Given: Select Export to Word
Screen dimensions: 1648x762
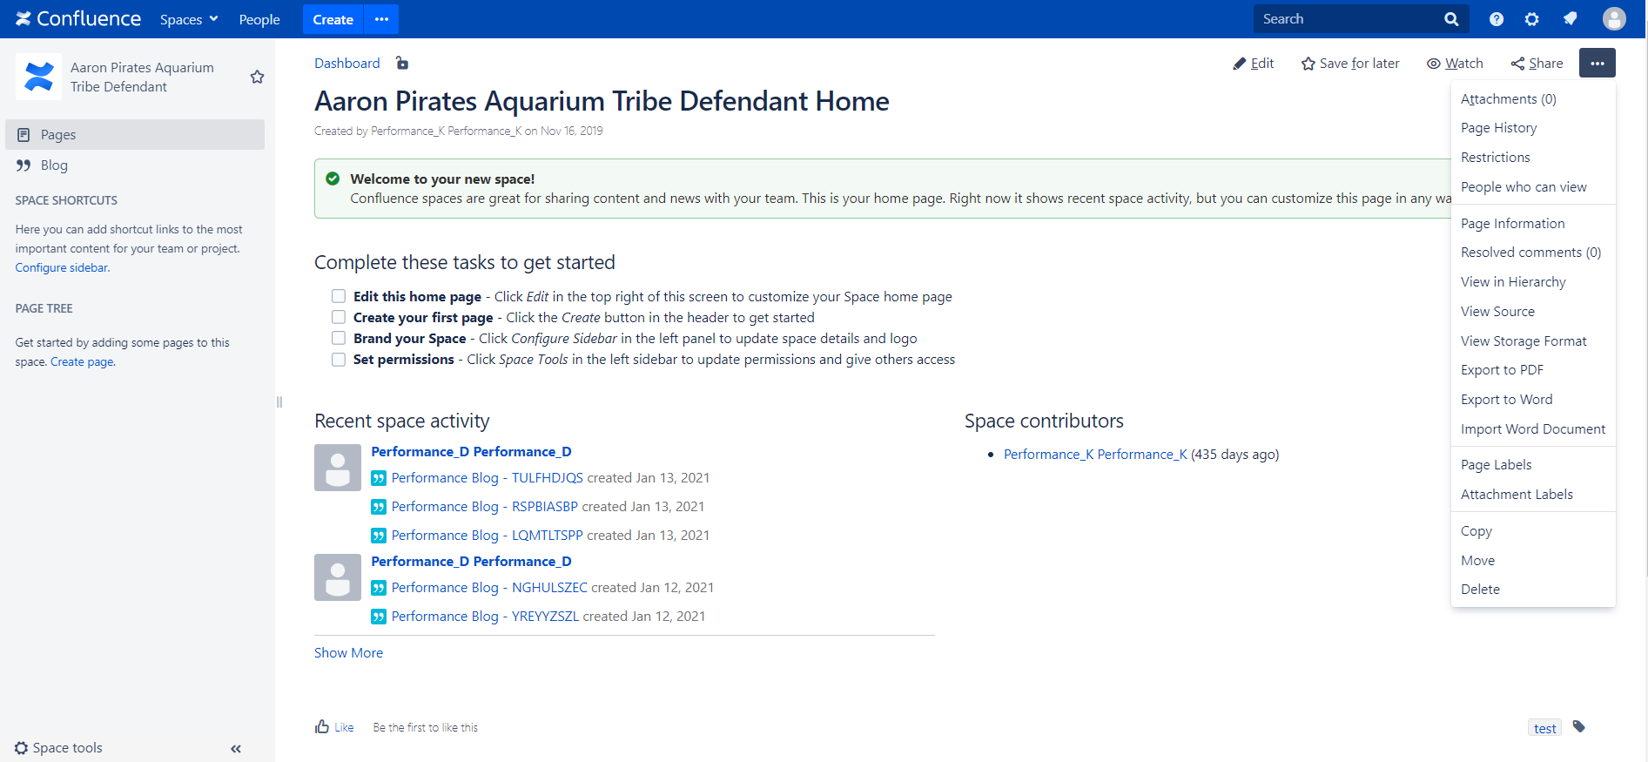Looking at the screenshot, I should click(x=1533, y=400).
